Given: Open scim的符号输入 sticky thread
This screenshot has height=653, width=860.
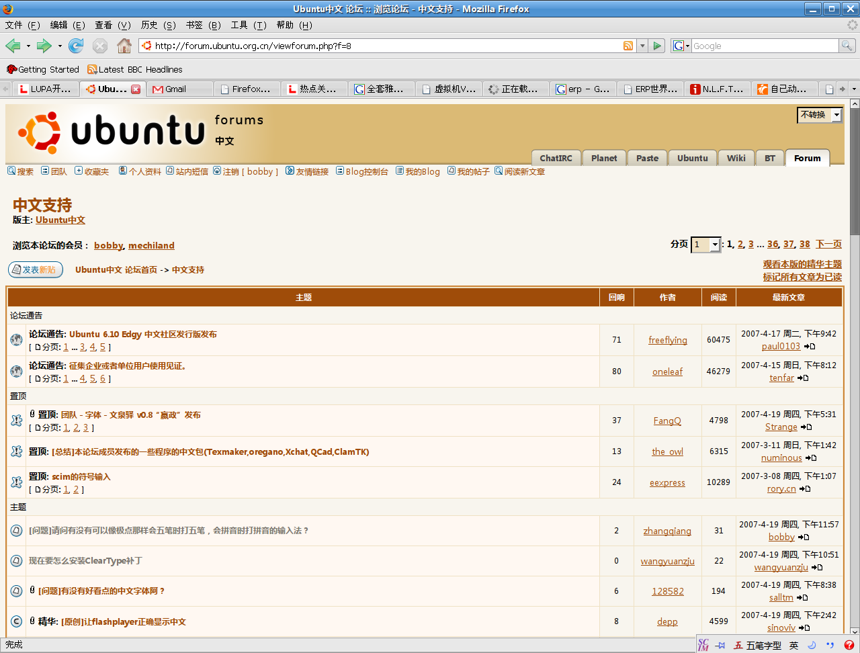Looking at the screenshot, I should click(81, 477).
